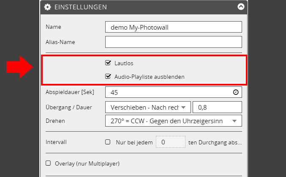This screenshot has height=177, width=286.
Task: Click the Intervall number field
Action: 171,142
